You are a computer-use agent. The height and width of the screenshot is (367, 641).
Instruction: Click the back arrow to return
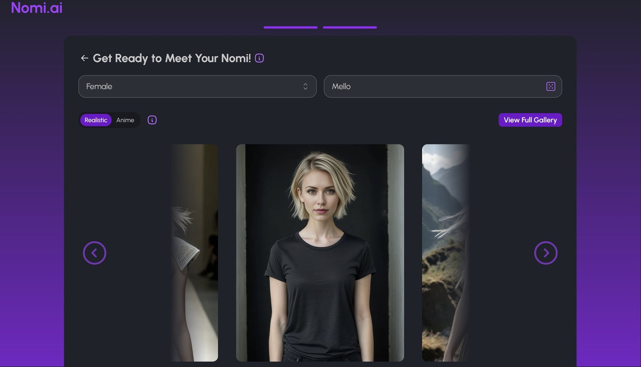point(85,58)
